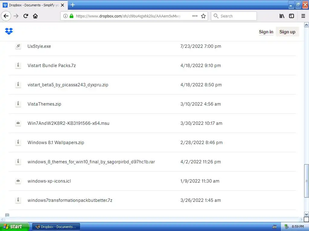Click the keyboard icon in taskbar

[x=275, y=227]
